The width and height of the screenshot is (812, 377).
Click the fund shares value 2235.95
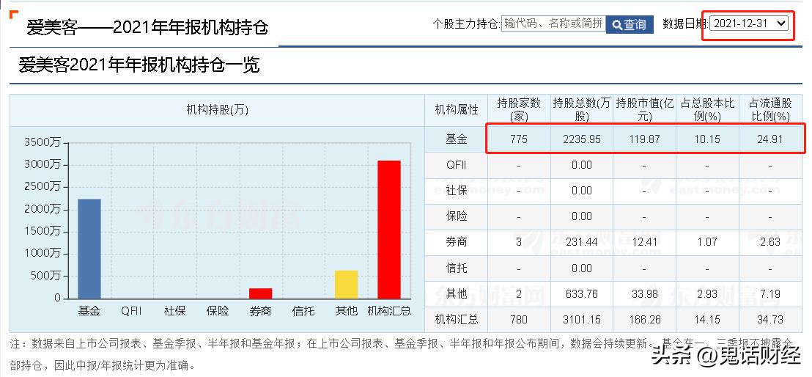pos(582,139)
